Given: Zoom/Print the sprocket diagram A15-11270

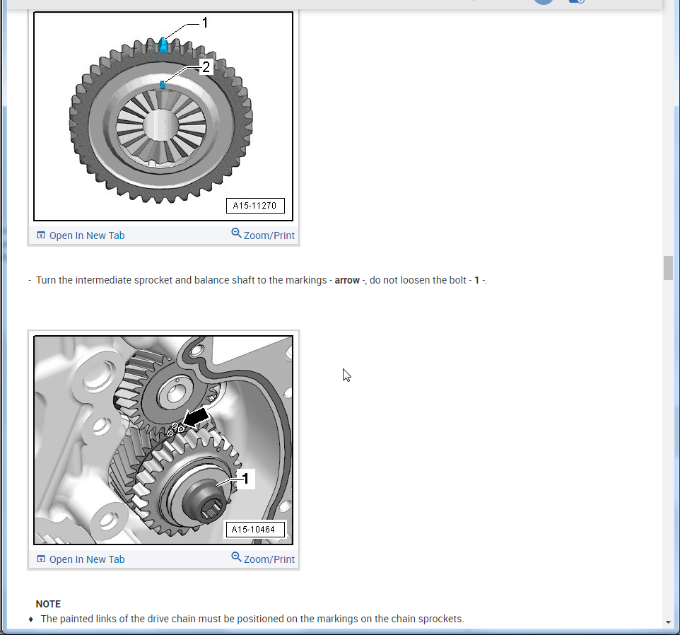Looking at the screenshot, I should (x=263, y=235).
